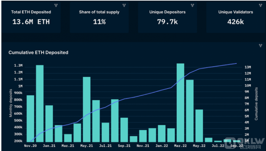
Task: Click the 426k Unique Validators figure
Action: pos(236,22)
